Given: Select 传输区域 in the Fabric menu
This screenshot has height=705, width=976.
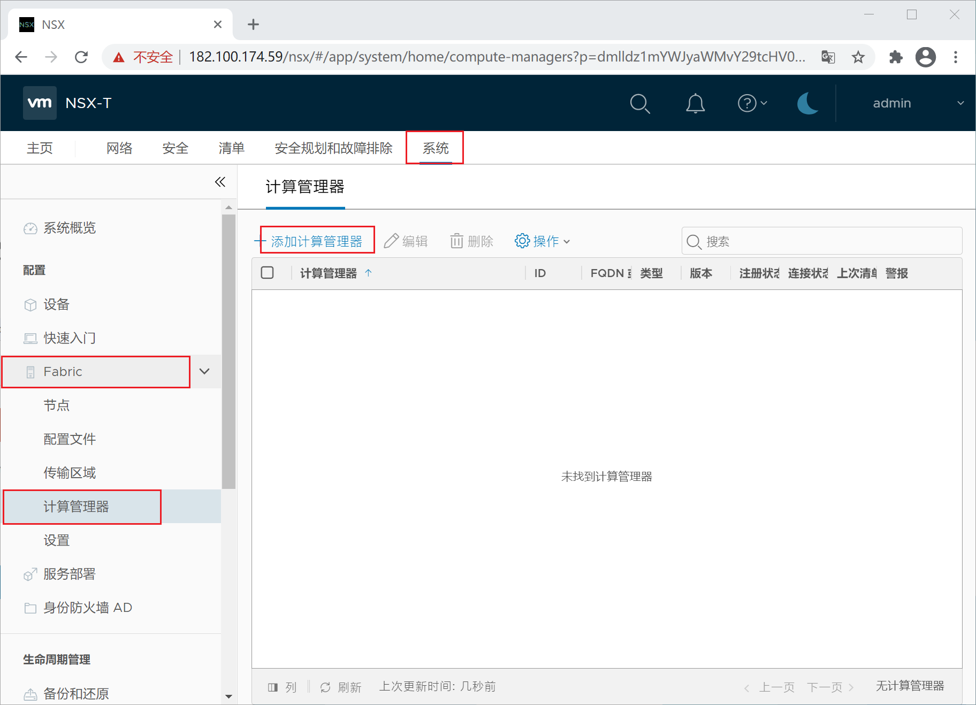Looking at the screenshot, I should (70, 473).
